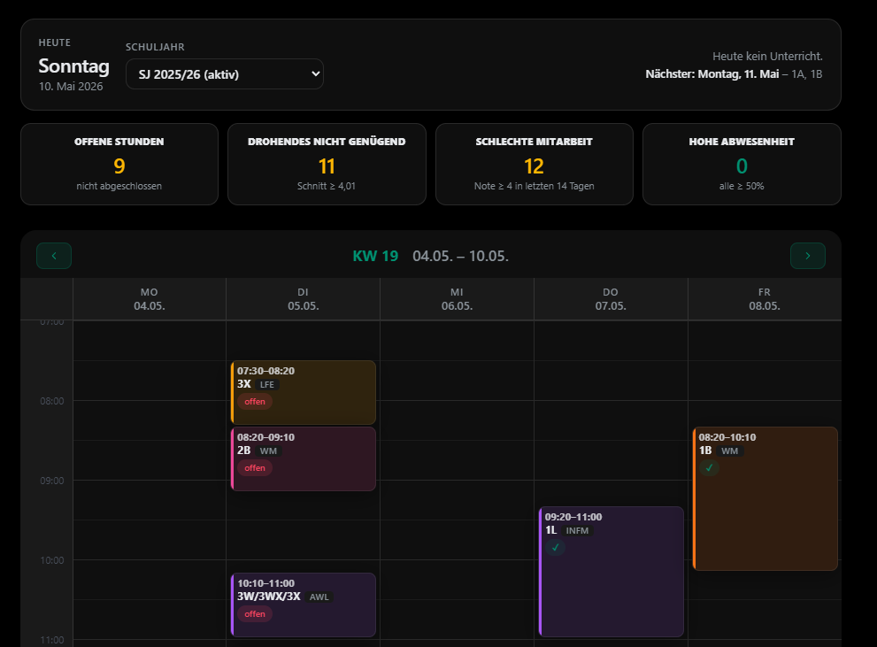Click the offen badge on 3W/3WX/3X AWL
This screenshot has width=877, height=647.
pos(255,614)
